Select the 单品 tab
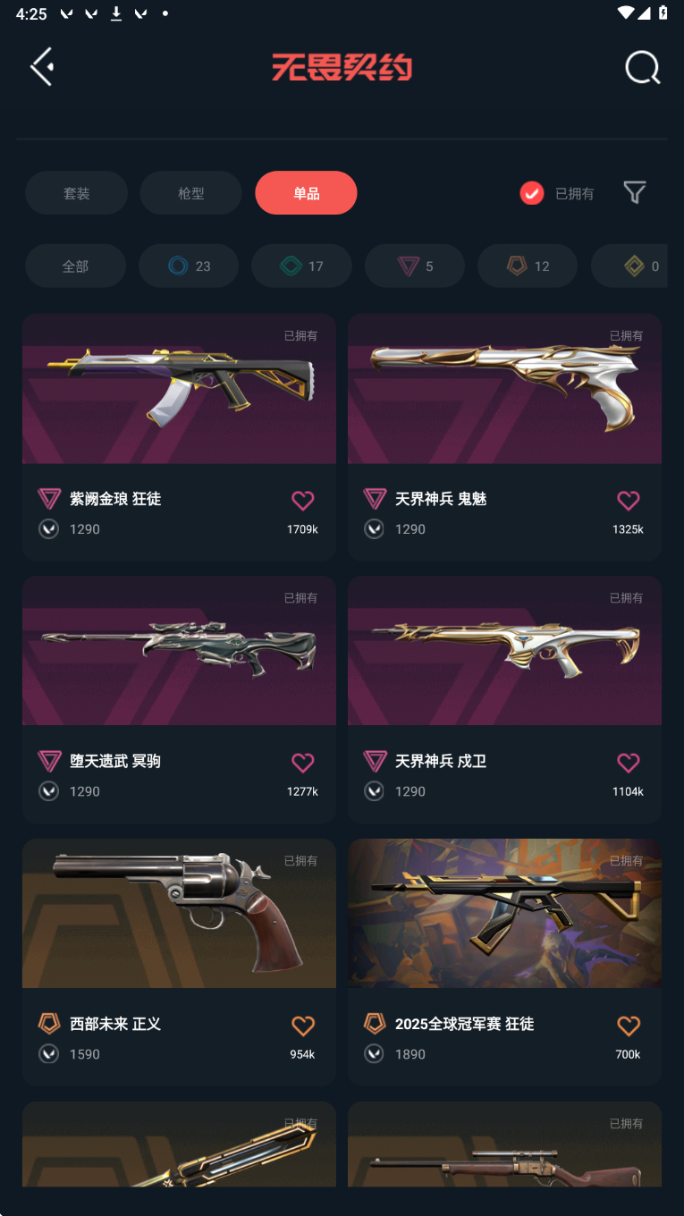 click(x=306, y=193)
